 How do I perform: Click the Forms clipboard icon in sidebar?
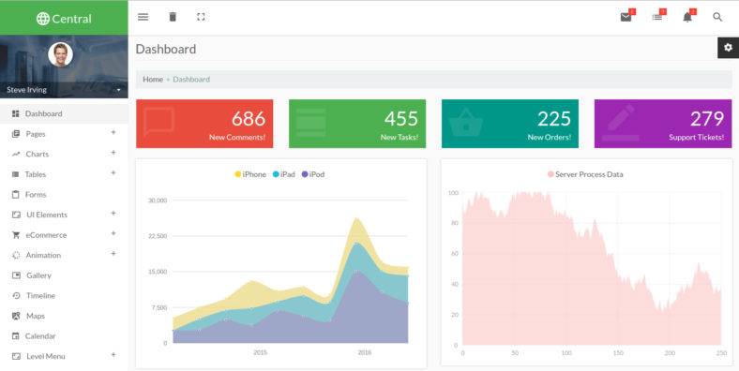(16, 195)
